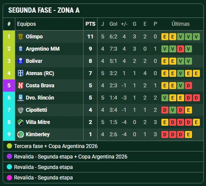Click Olimpo's most recent V result badge
The width and height of the screenshot is (206, 186).
click(196, 37)
